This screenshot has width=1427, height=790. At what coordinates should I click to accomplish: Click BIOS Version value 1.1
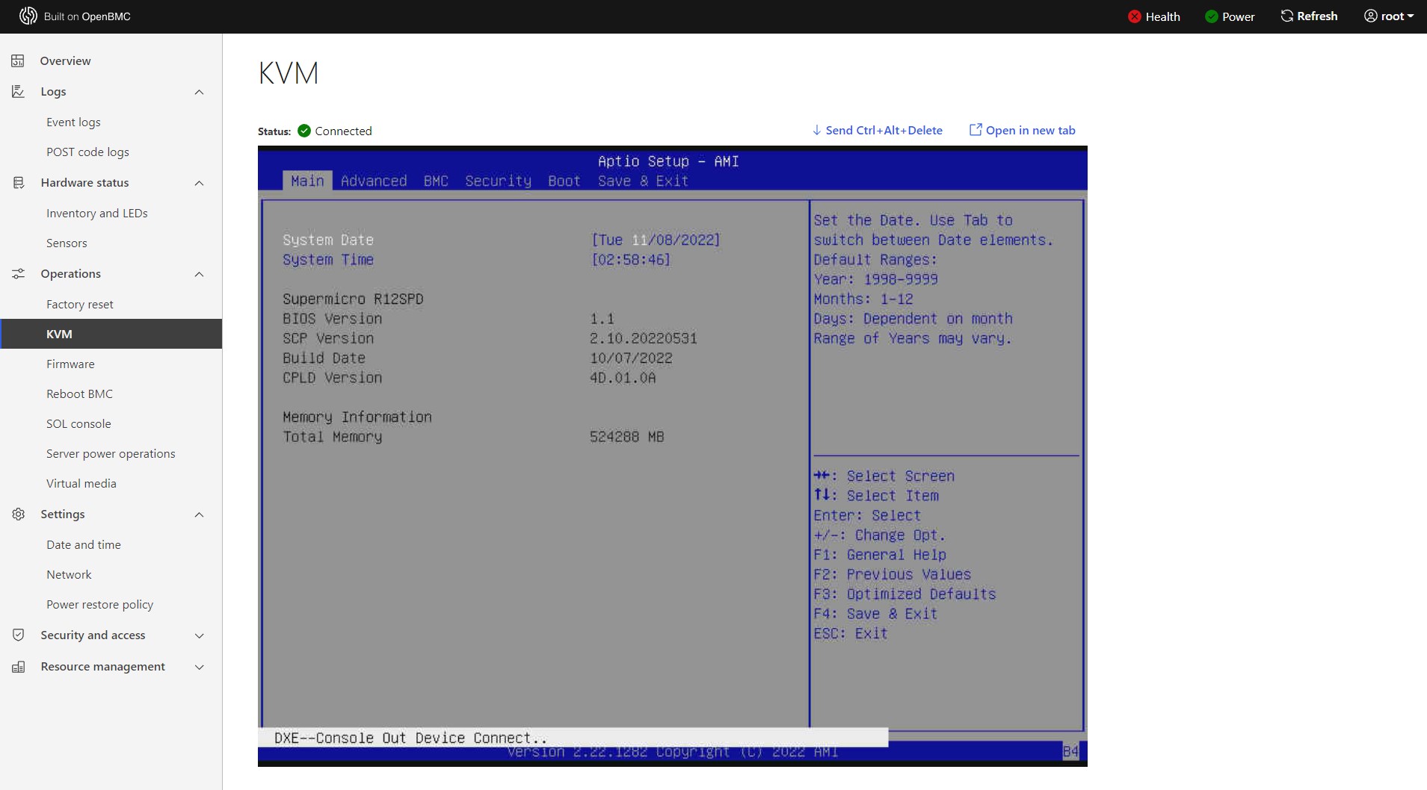click(x=602, y=318)
